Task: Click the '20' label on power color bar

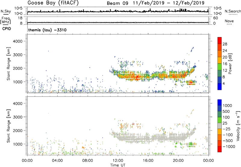Action: 225,57
